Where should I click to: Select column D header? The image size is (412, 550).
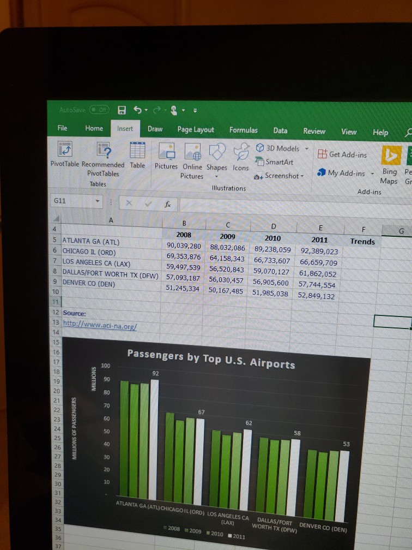pyautogui.click(x=274, y=226)
